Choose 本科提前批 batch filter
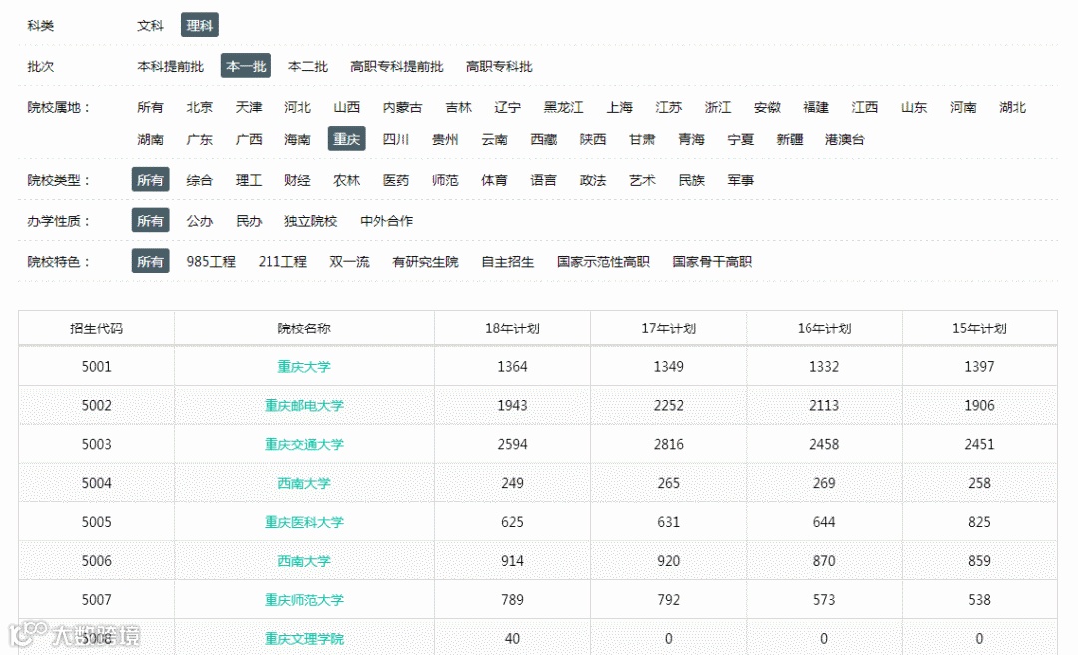 click(170, 66)
